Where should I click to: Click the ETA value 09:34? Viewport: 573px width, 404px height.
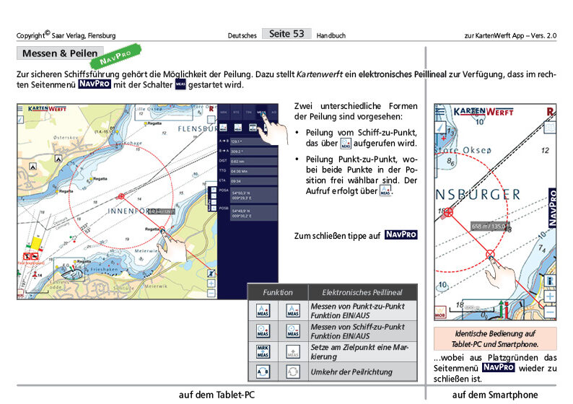click(x=253, y=181)
